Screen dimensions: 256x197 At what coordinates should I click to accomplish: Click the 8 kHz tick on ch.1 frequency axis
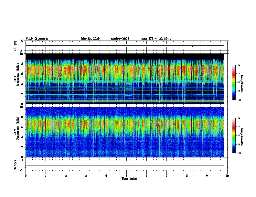[22, 64]
